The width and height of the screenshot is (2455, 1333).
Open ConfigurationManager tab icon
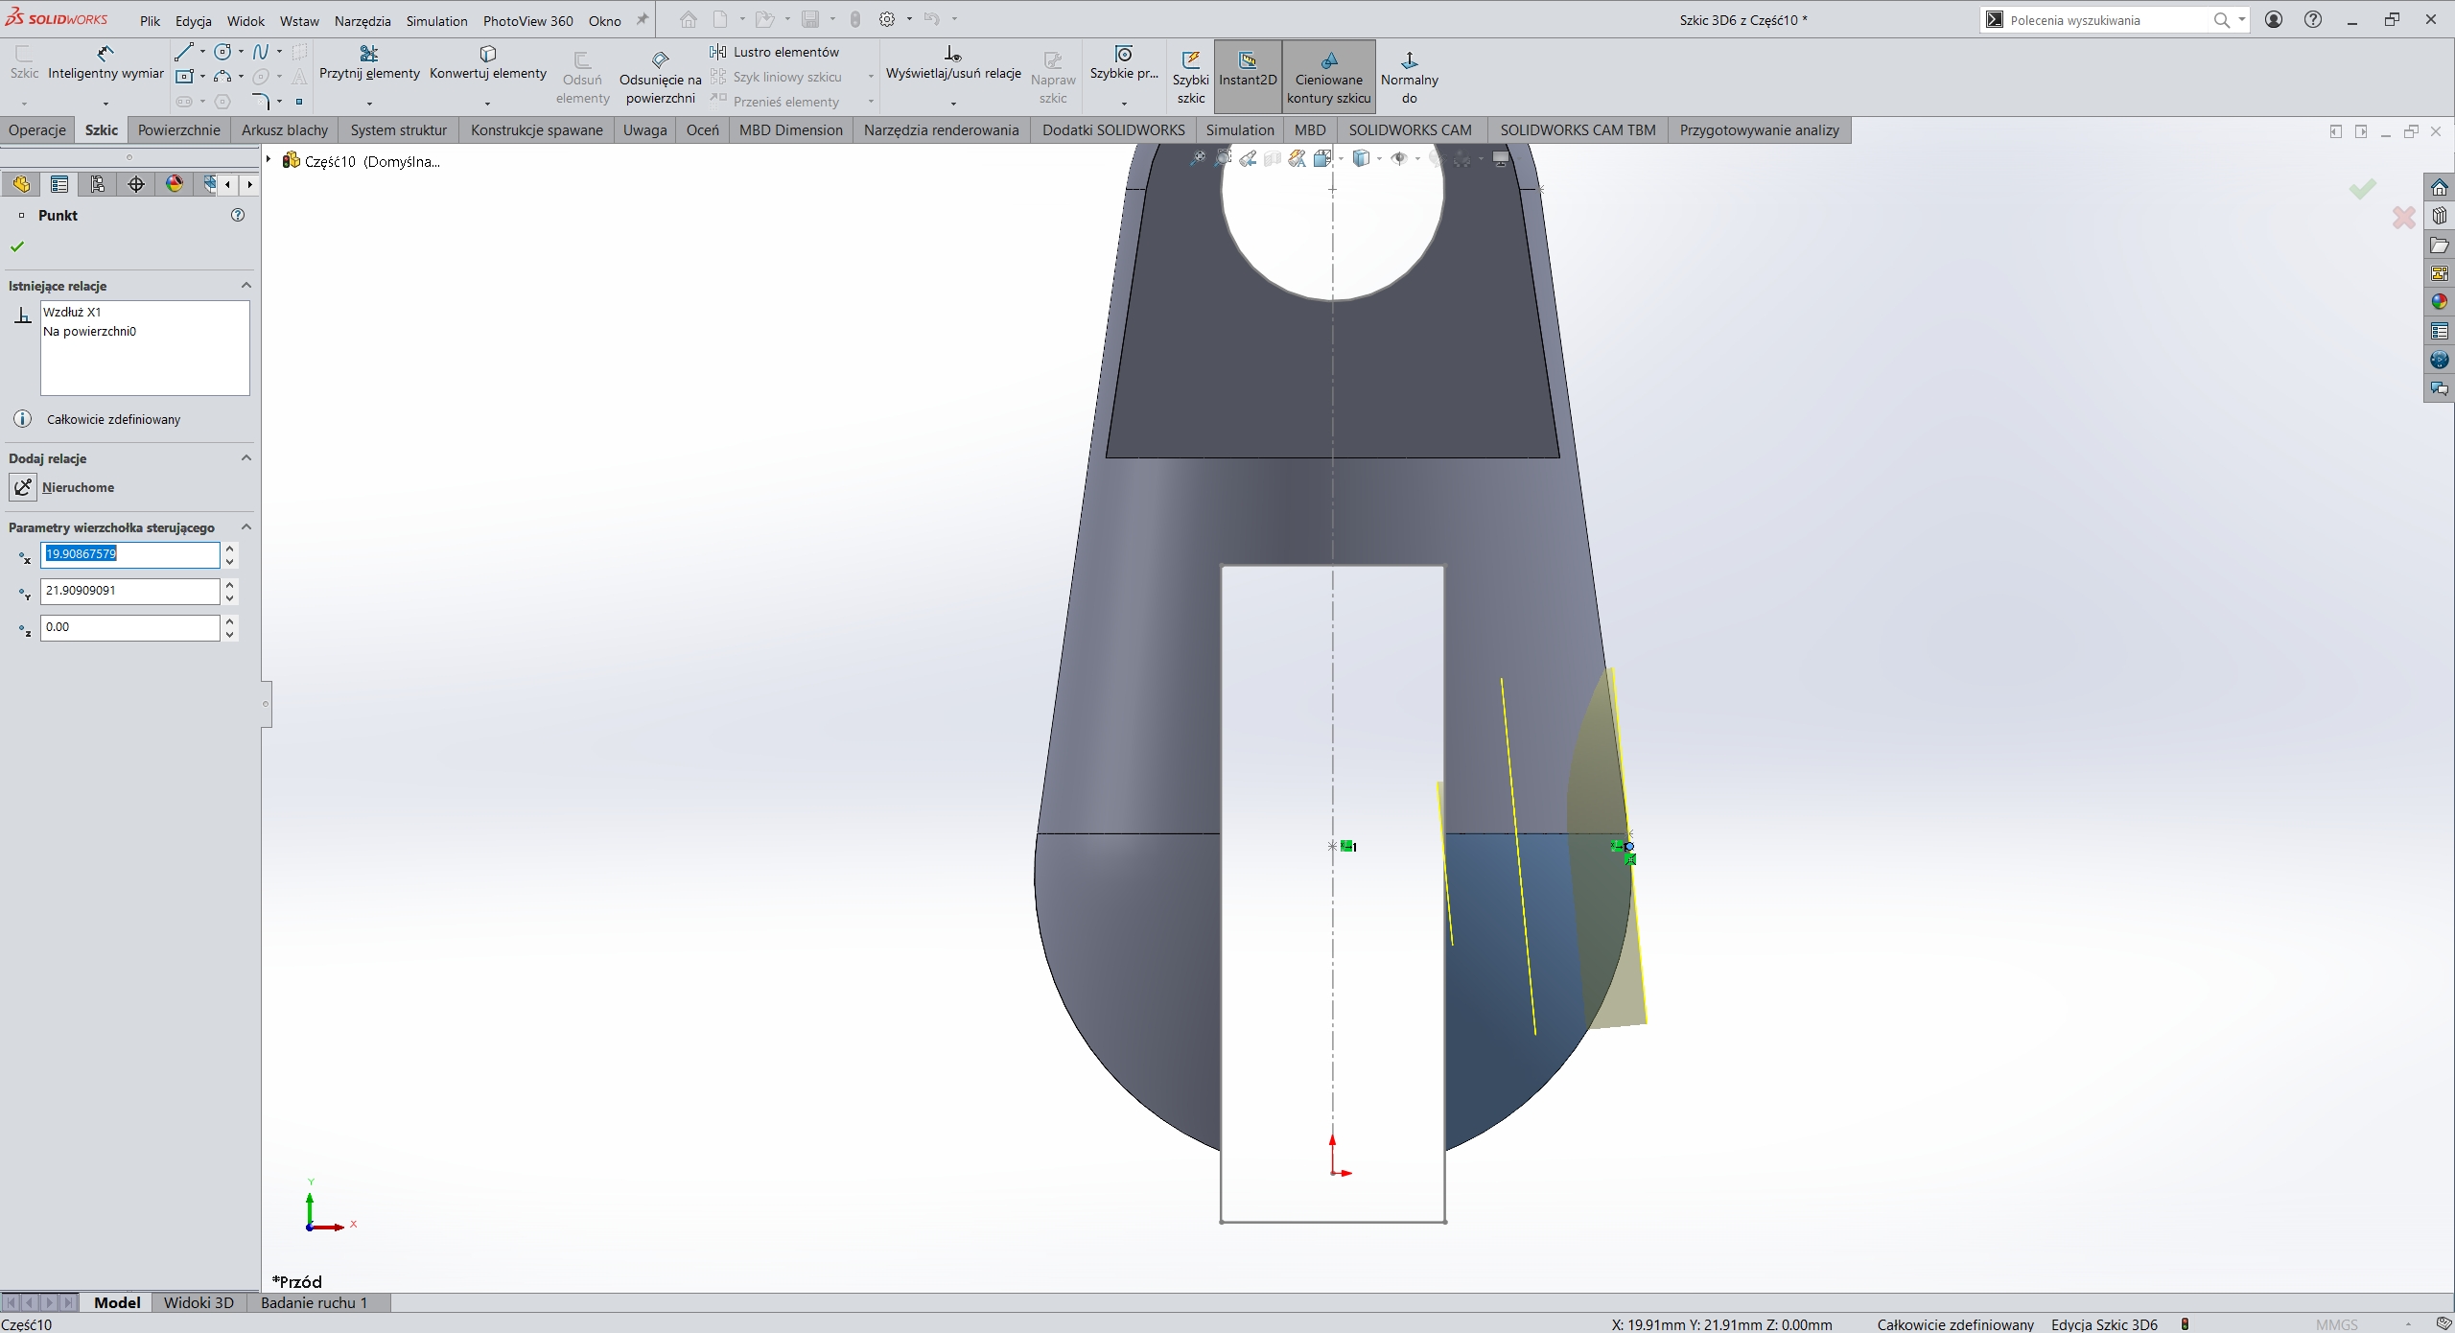98,184
